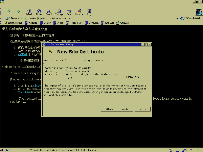
Task: Click the More Info button
Action: (132, 77)
